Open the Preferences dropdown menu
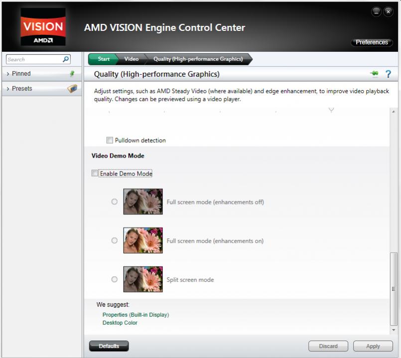Viewport: 401px width, 358px height. (372, 42)
